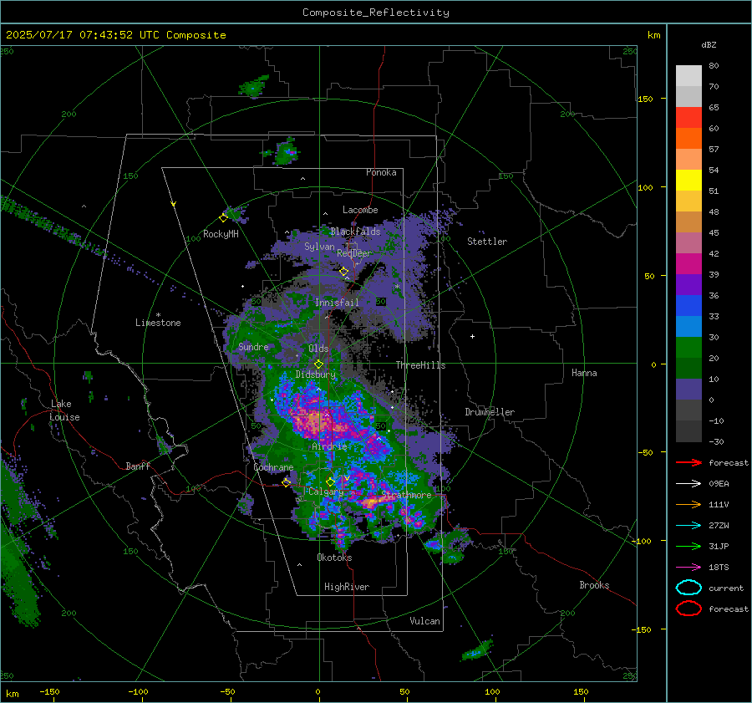Click the Lacombe label
Screen dimensions: 752x703
pos(360,210)
